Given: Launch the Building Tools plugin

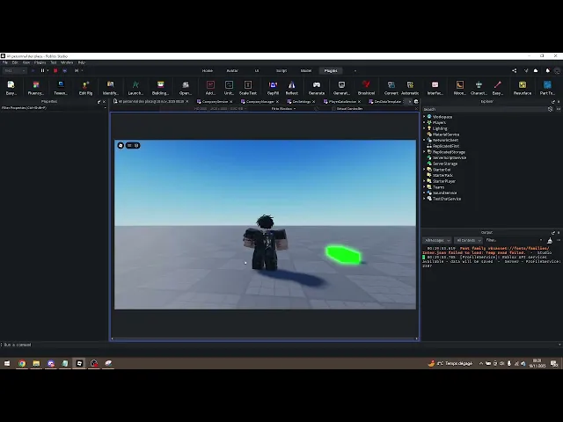Looking at the screenshot, I should coord(160,88).
